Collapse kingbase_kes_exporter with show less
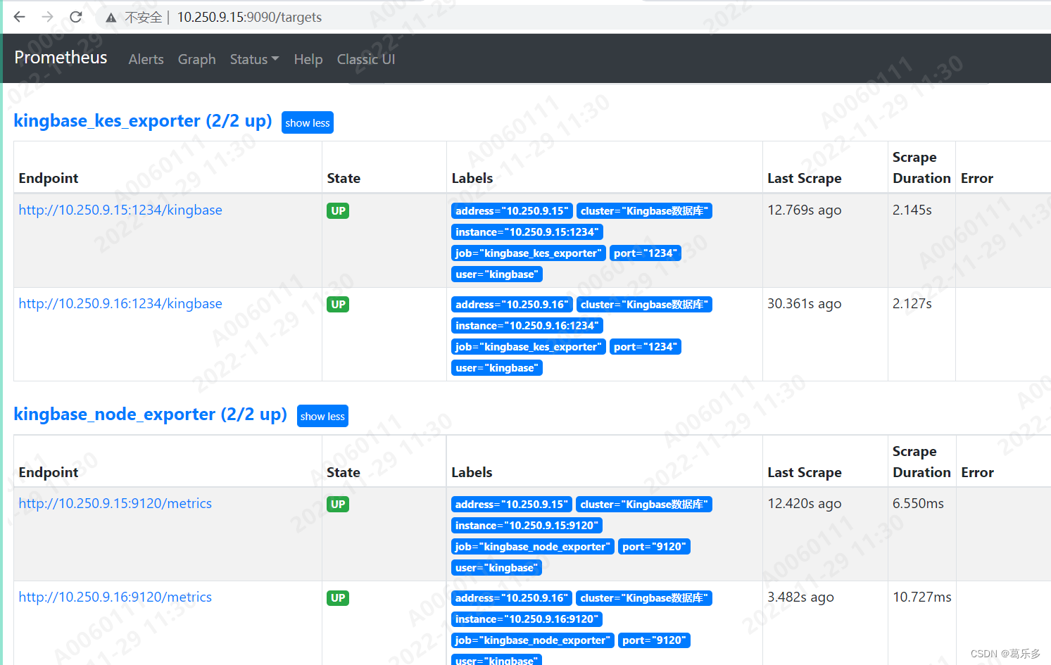1051x665 pixels. (308, 122)
